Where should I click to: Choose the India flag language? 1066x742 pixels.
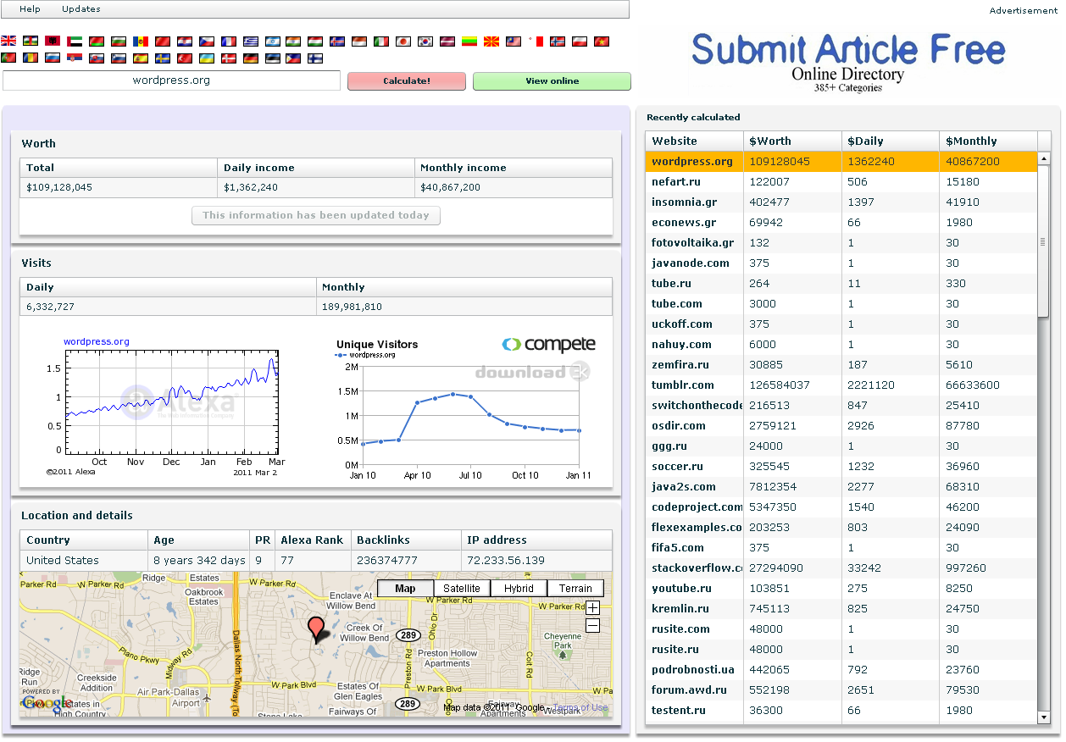coord(295,41)
